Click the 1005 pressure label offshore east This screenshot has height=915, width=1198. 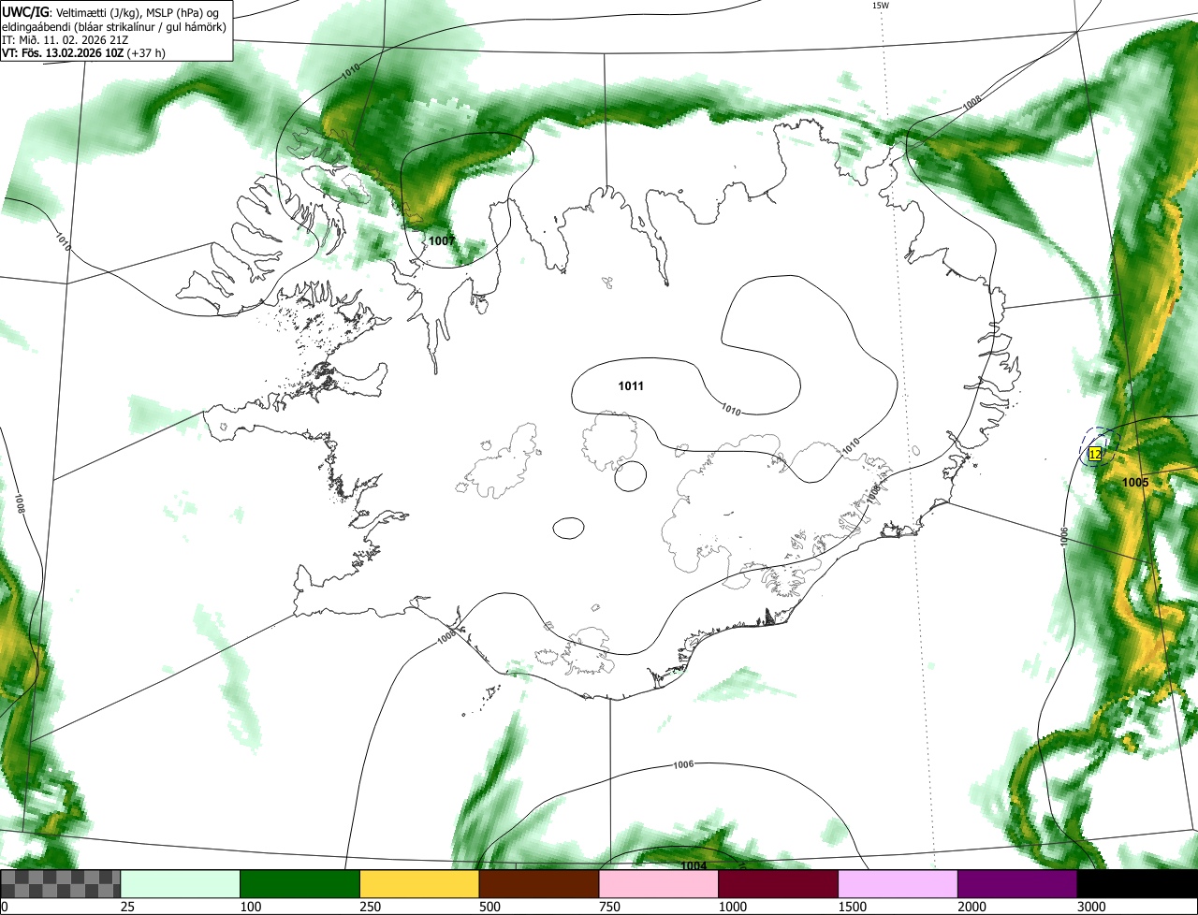click(1135, 483)
